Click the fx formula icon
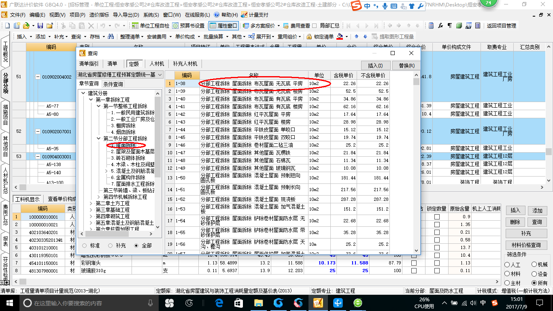Viewport: 553px width, 311px height. [440, 26]
